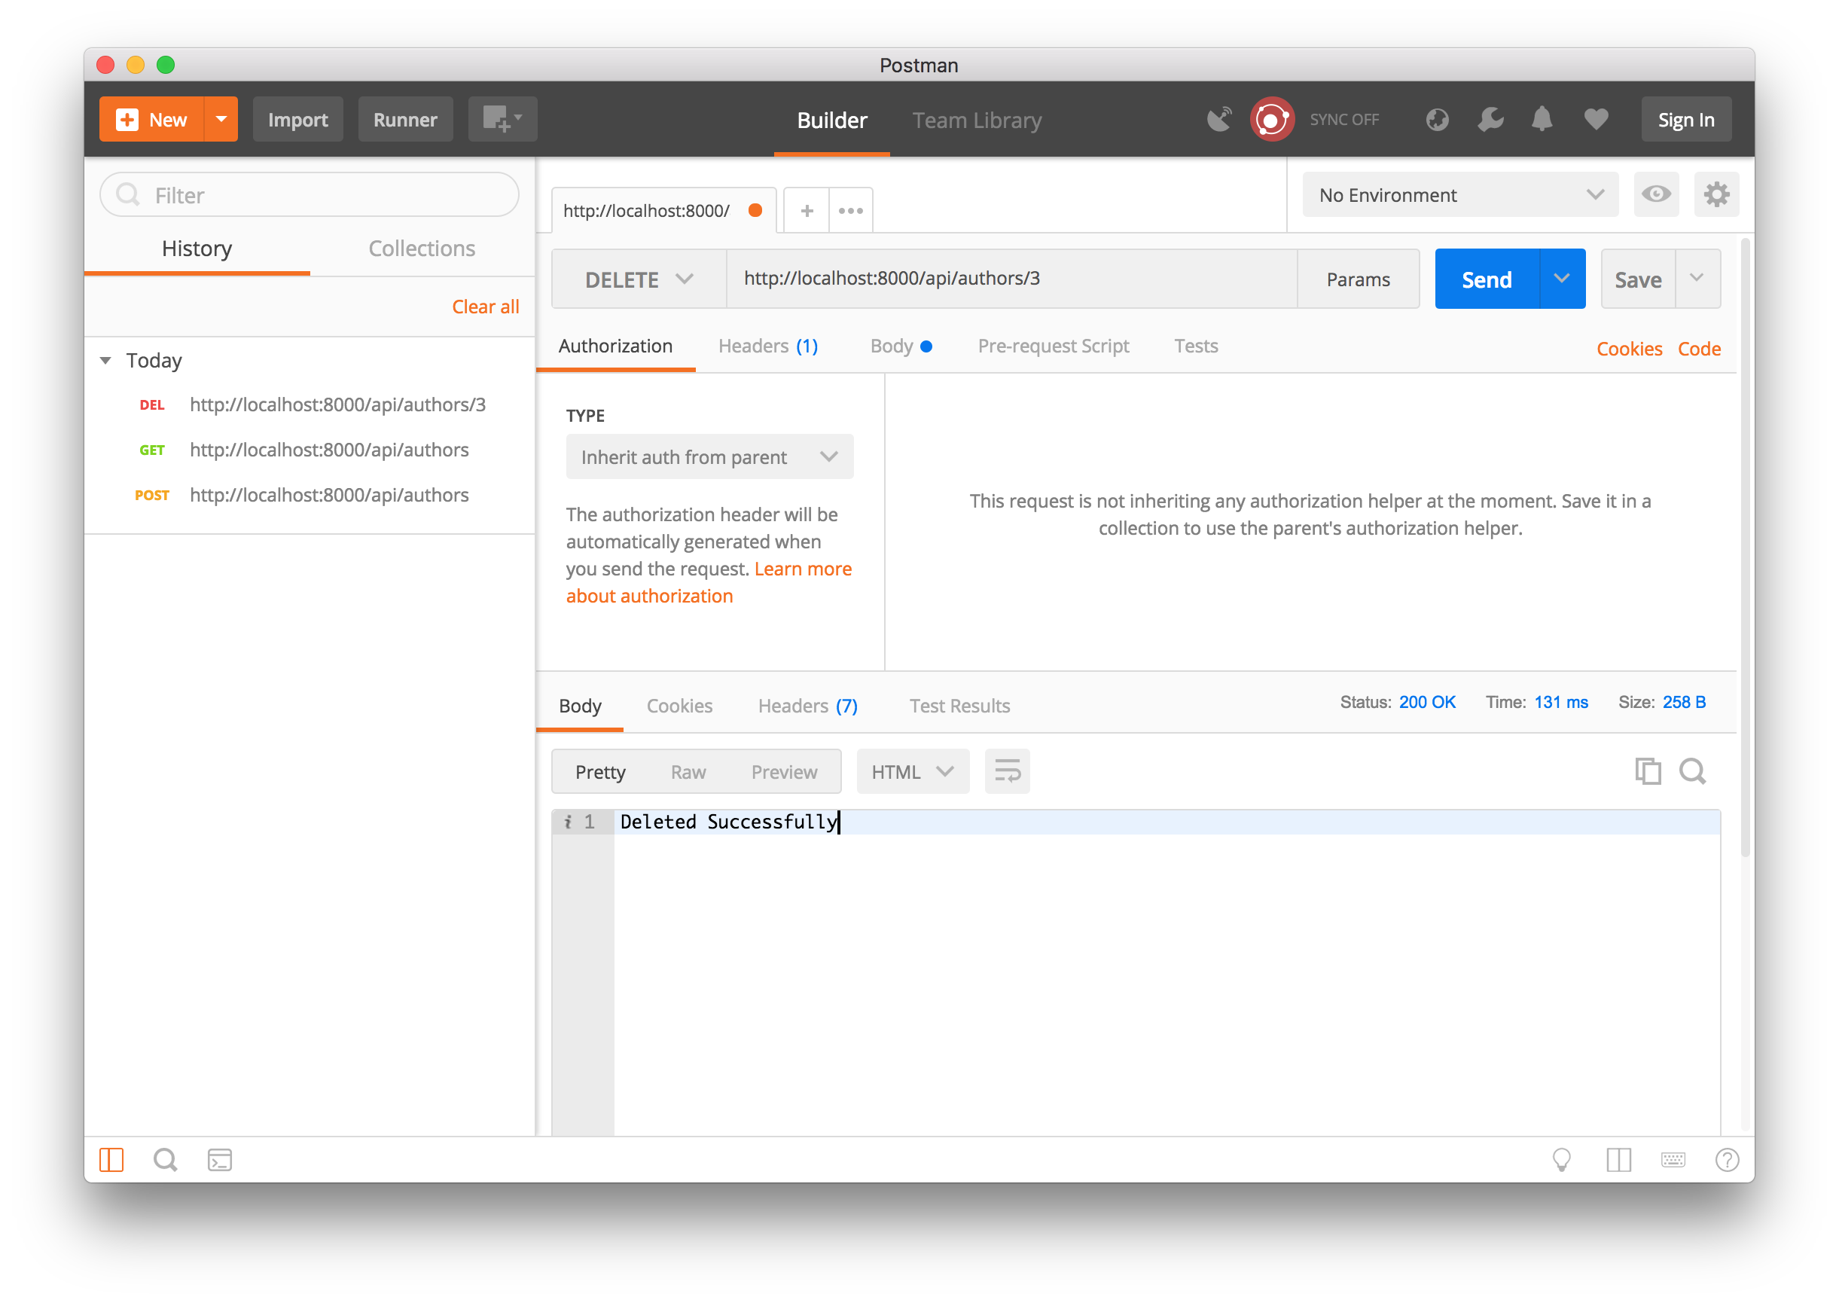1839x1303 pixels.
Task: Toggle line wrap in response viewer
Action: pyautogui.click(x=1008, y=771)
